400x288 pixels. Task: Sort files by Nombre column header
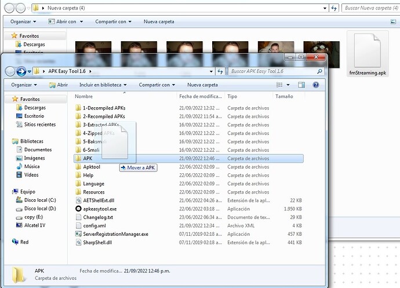[84, 97]
